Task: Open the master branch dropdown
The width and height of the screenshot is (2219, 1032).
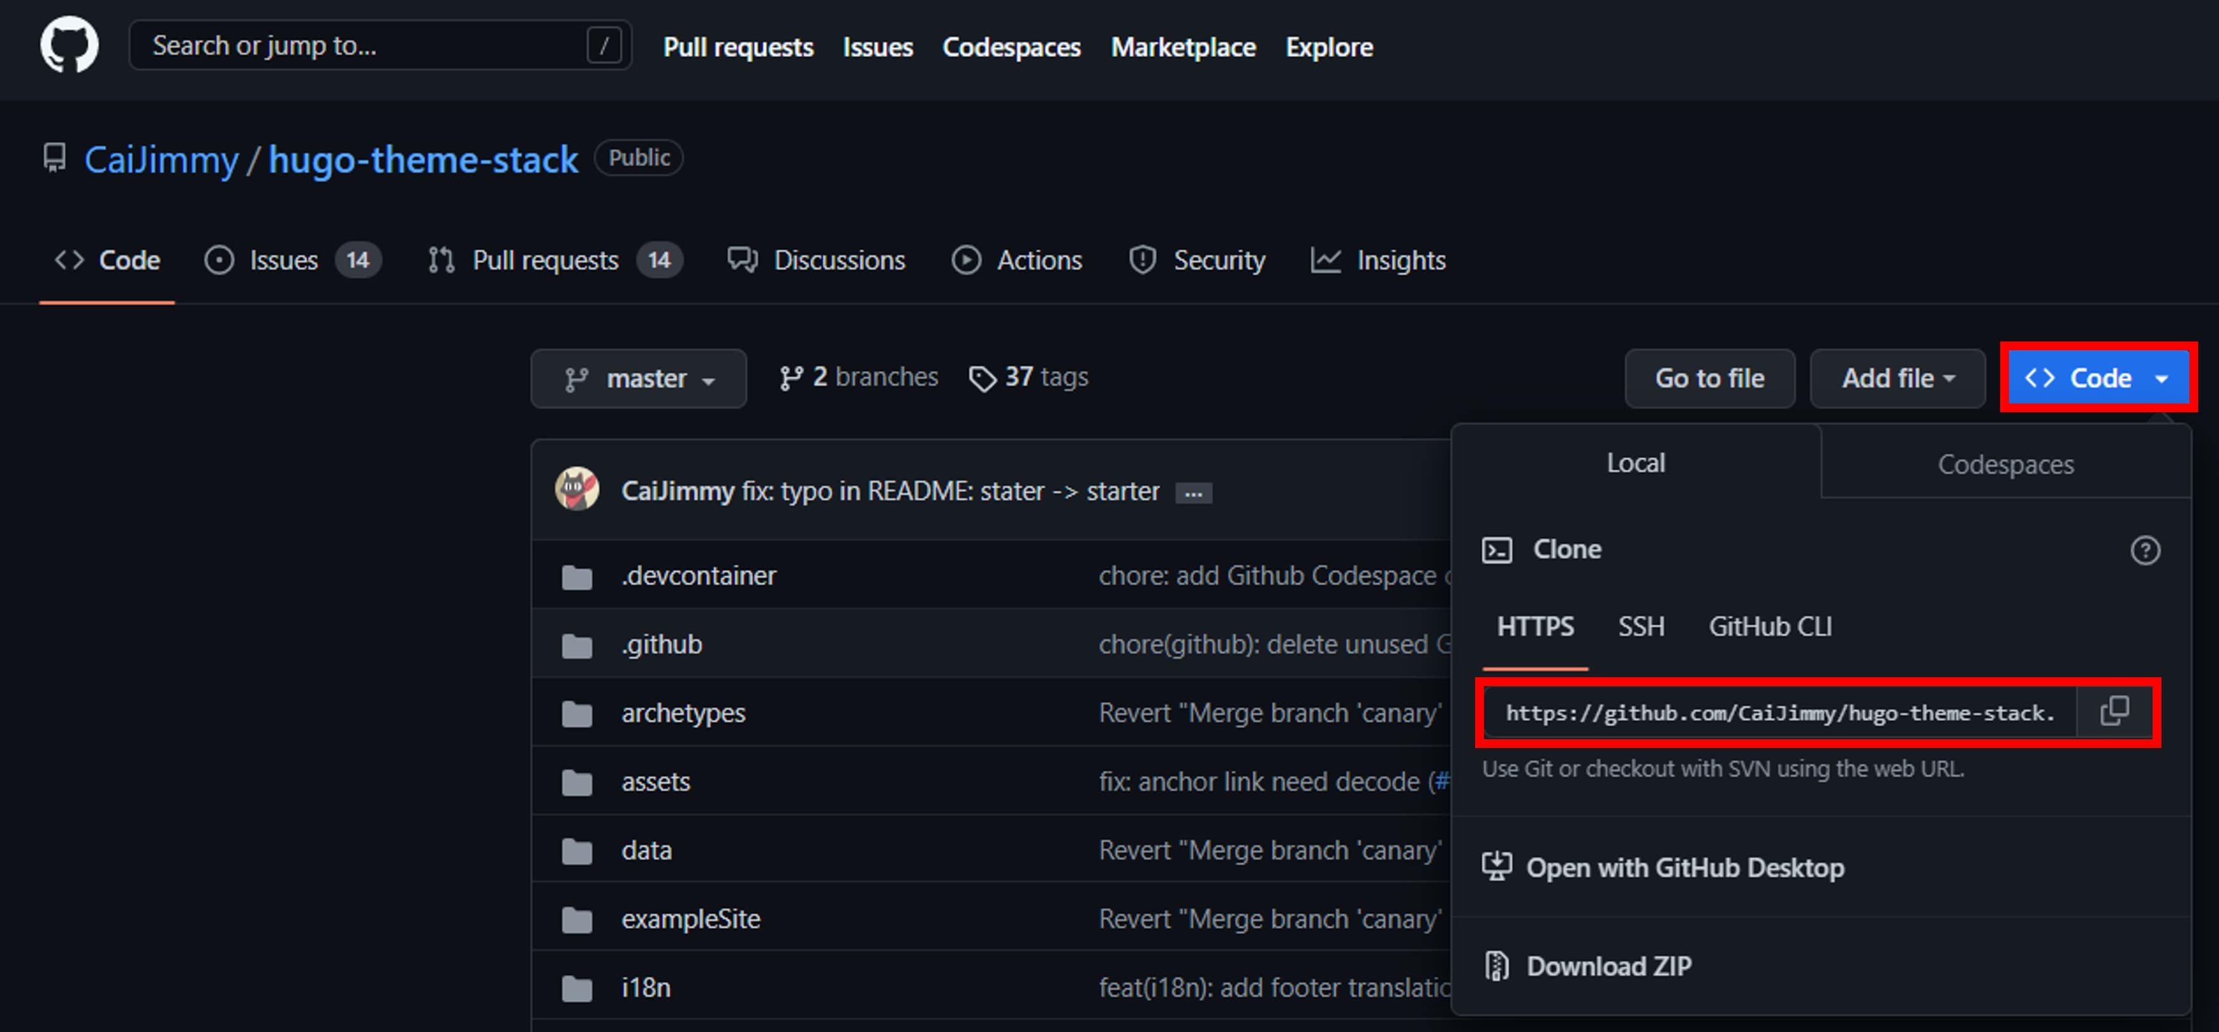Action: tap(638, 378)
